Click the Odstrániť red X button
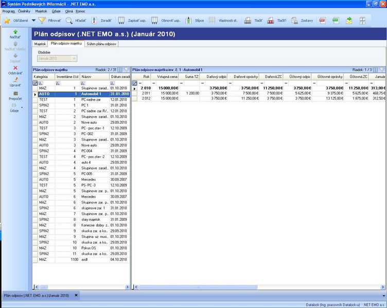Viewport: 387px width, 308px height. [x=15, y=70]
